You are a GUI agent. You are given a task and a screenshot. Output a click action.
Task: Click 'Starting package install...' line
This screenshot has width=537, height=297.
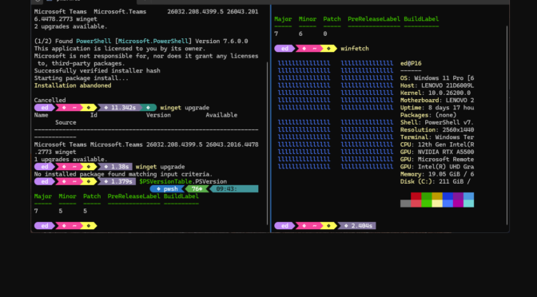[x=82, y=78]
